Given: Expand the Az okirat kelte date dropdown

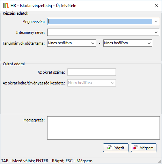Looking at the screenshot, I should (x=91, y=83).
